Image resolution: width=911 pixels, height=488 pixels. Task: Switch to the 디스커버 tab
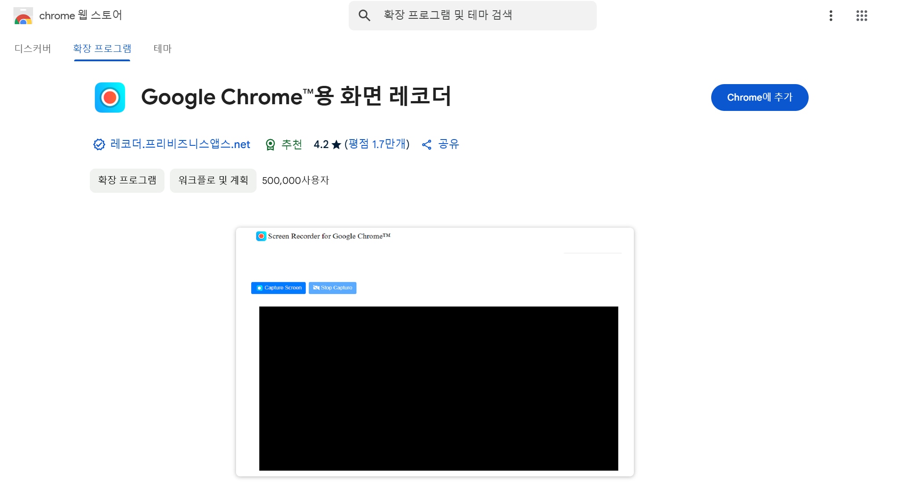[x=33, y=48]
